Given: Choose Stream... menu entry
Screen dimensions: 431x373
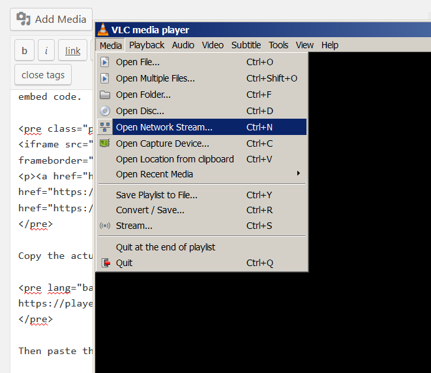Looking at the screenshot, I should [202, 226].
